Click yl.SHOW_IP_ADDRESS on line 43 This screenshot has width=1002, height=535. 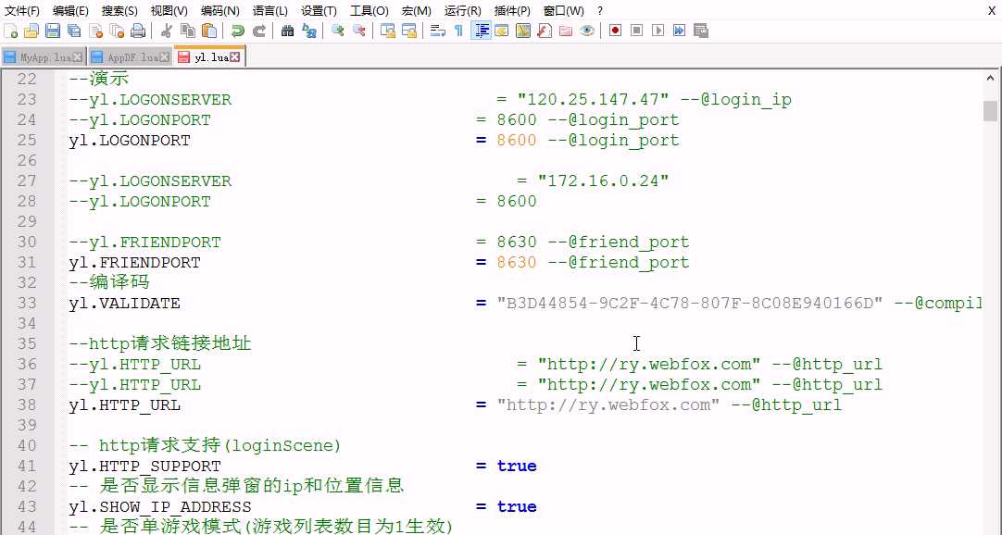(x=160, y=507)
